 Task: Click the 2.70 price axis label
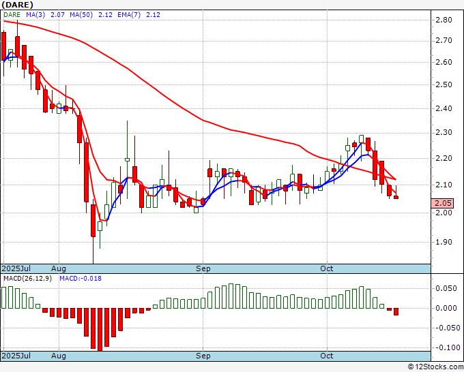click(444, 40)
